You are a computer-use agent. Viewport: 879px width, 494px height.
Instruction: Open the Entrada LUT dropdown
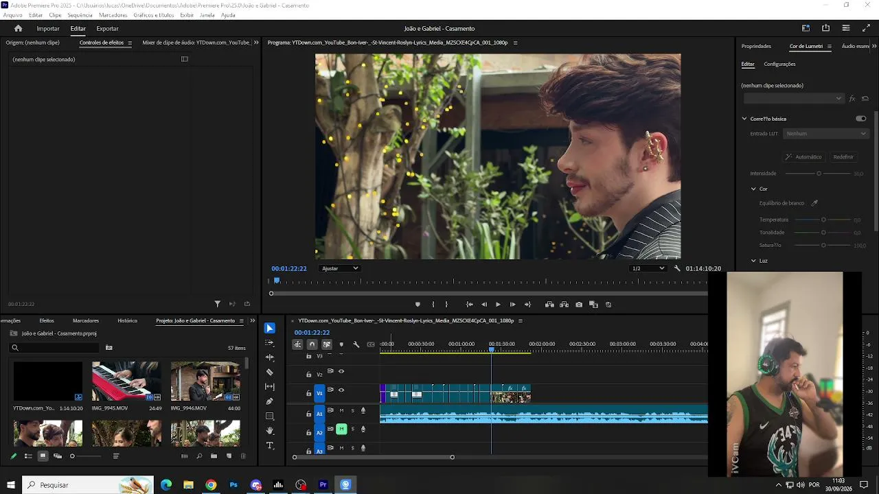tap(826, 134)
